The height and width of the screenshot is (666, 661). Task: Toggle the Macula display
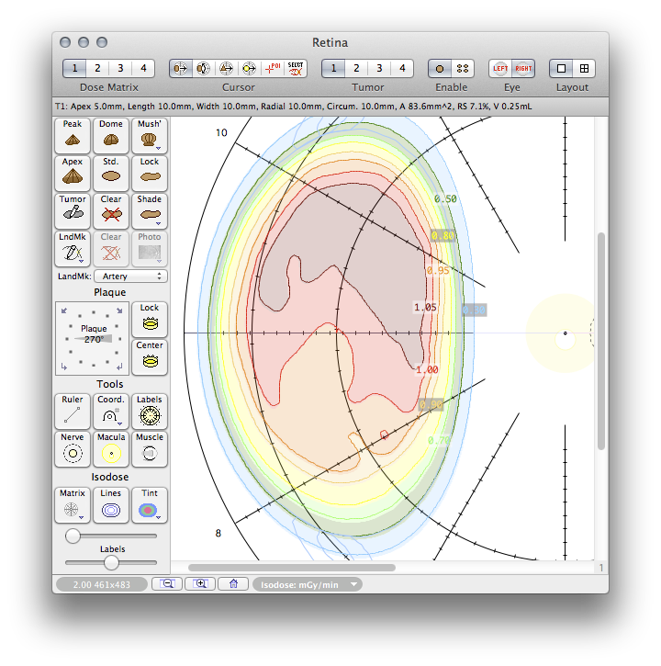[x=111, y=449]
